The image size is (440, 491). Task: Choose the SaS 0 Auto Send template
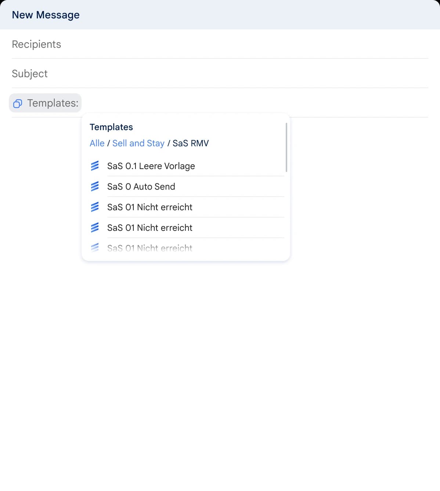[187, 187]
